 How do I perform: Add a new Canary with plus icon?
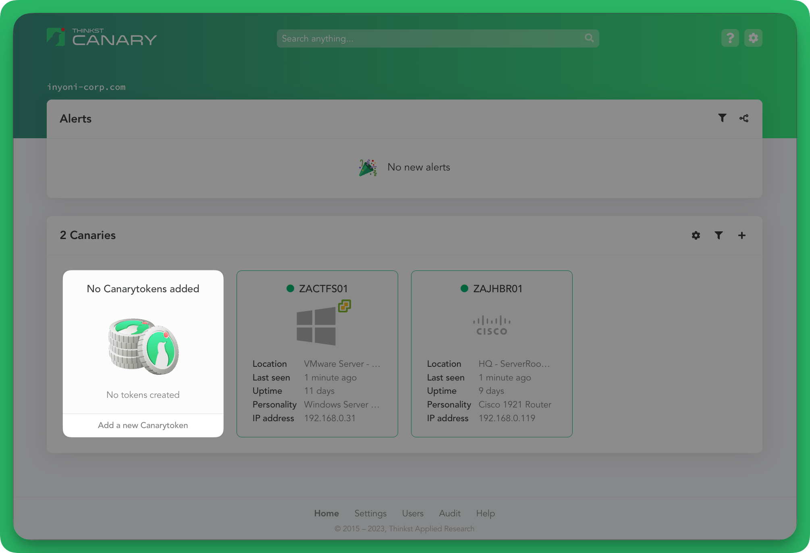[742, 235]
